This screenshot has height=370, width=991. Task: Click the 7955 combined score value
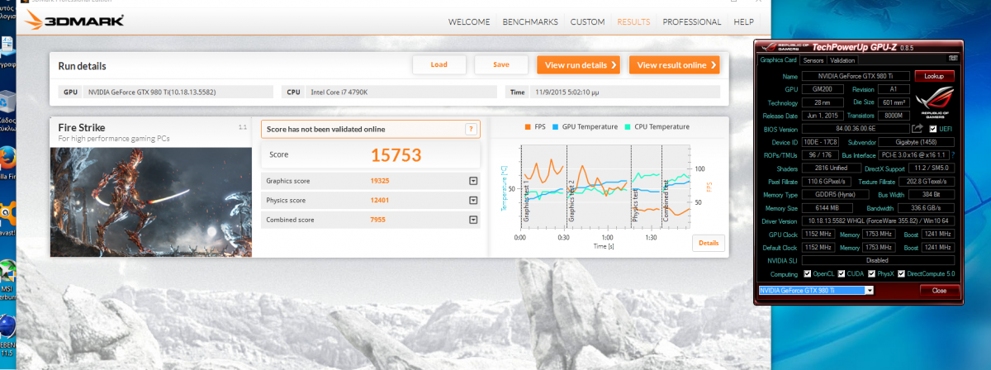coord(378,220)
